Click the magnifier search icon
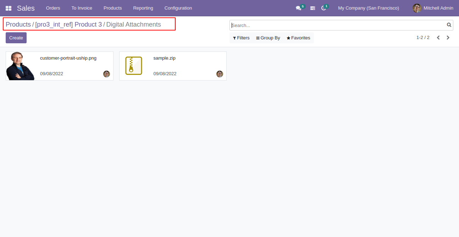Image resolution: width=459 pixels, height=237 pixels. 449,25
